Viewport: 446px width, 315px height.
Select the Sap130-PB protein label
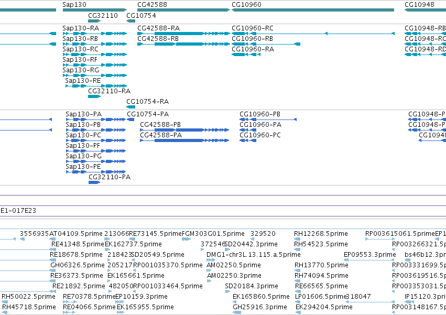(83, 125)
